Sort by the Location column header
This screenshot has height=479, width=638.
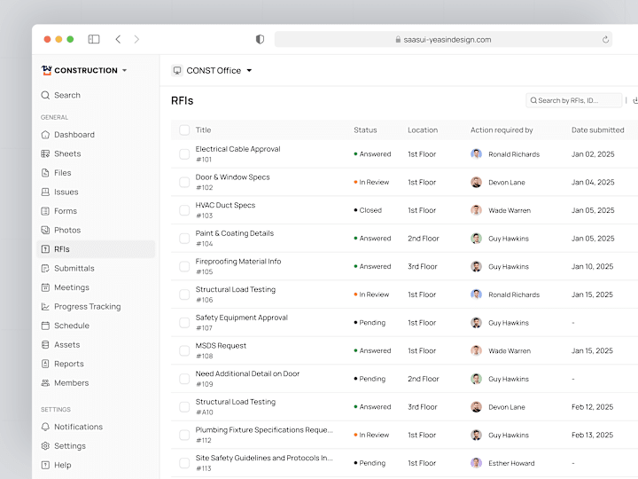click(x=423, y=130)
